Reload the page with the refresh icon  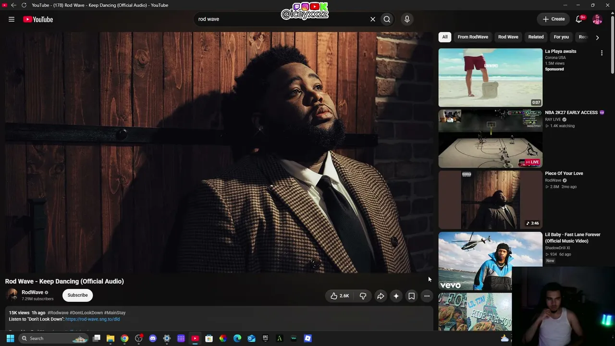pyautogui.click(x=24, y=5)
